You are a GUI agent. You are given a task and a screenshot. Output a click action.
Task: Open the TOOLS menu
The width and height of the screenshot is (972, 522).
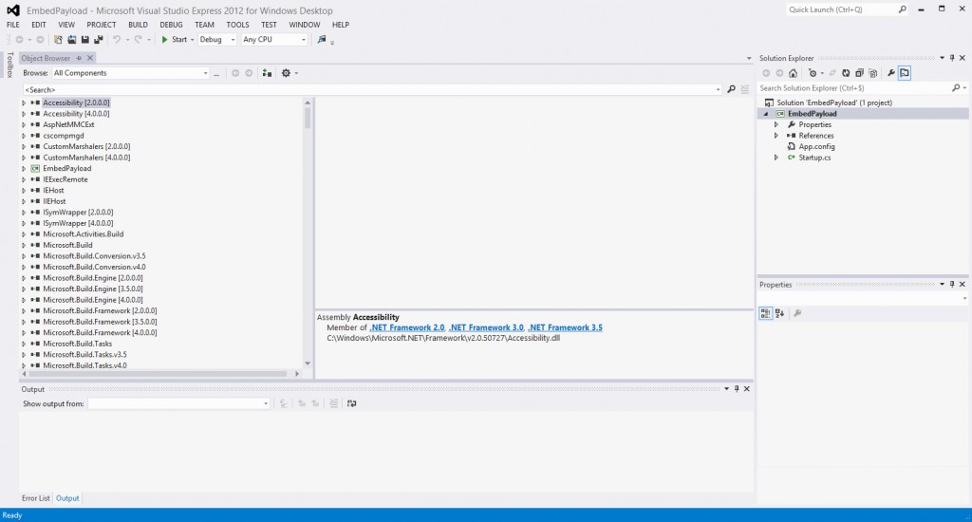coord(237,25)
